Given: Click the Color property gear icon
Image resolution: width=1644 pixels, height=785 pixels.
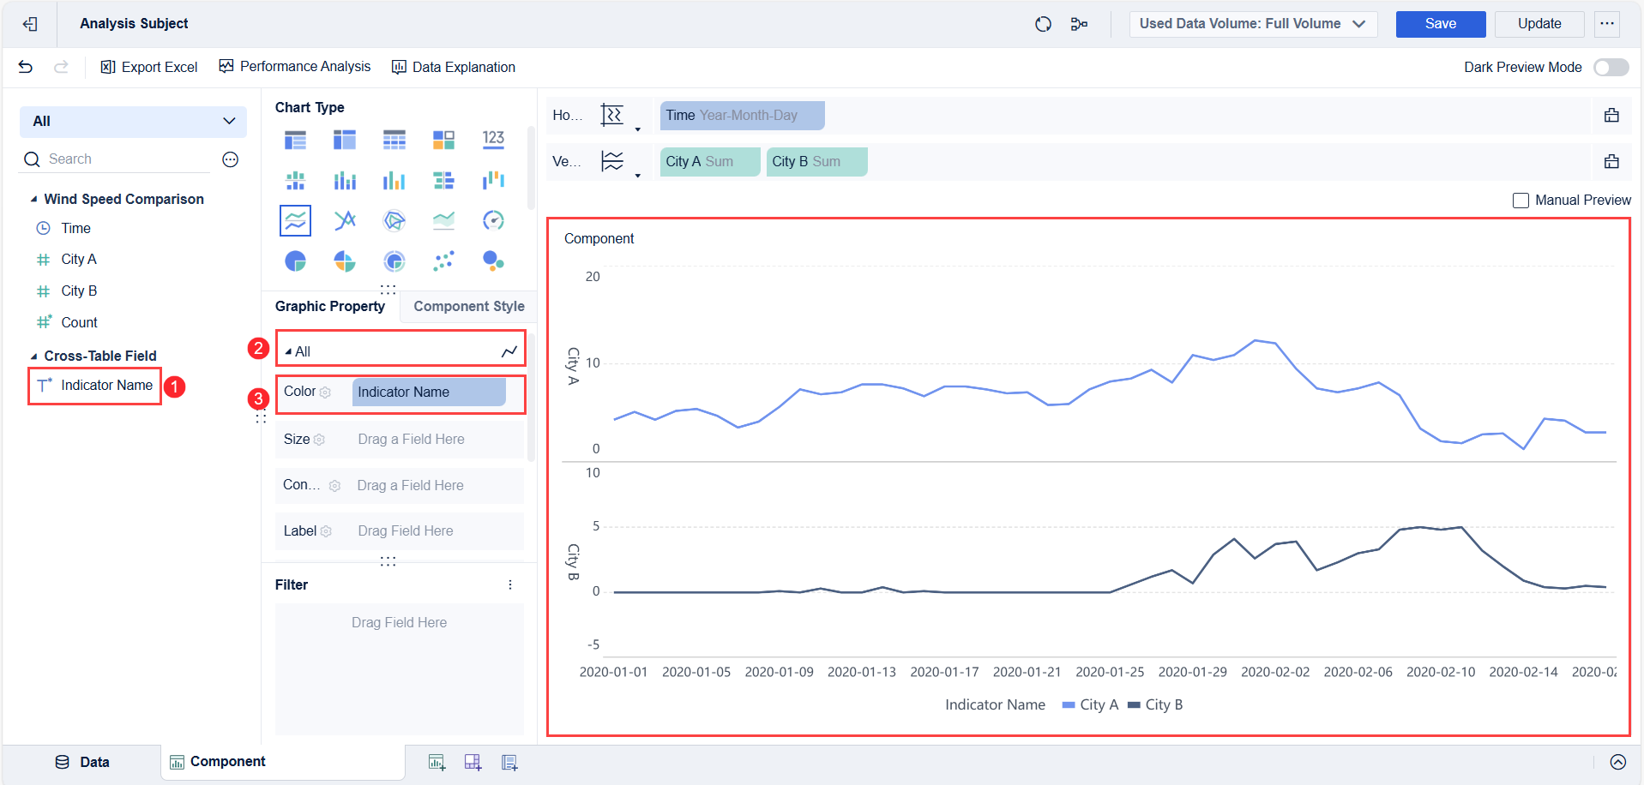Looking at the screenshot, I should click(x=325, y=392).
